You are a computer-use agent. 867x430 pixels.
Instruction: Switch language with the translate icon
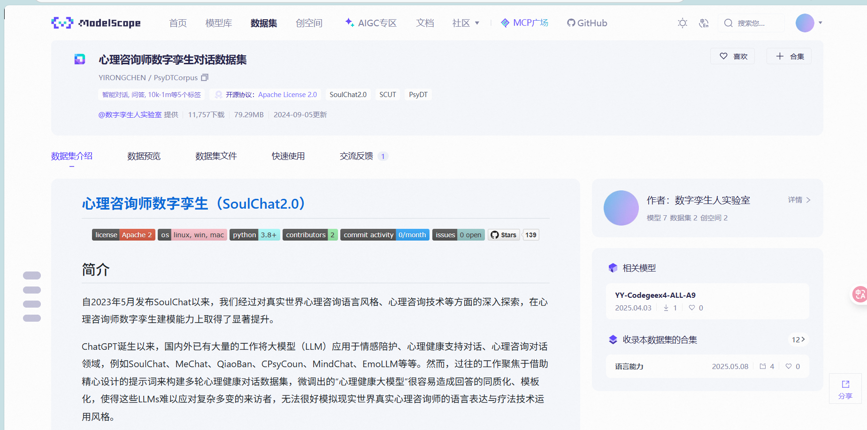[704, 23]
